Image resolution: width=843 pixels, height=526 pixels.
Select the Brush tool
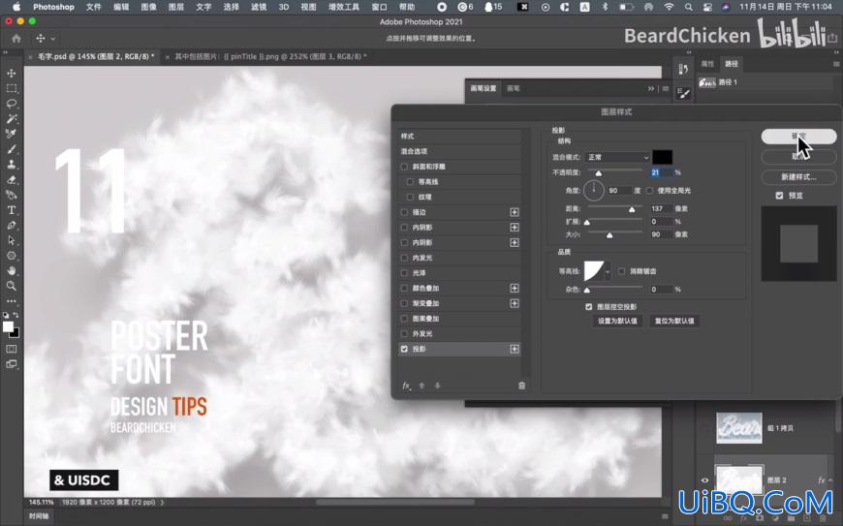[x=12, y=149]
